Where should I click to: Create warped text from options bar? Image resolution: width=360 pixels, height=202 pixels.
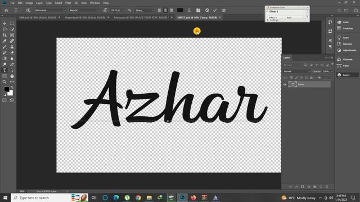coord(189,10)
